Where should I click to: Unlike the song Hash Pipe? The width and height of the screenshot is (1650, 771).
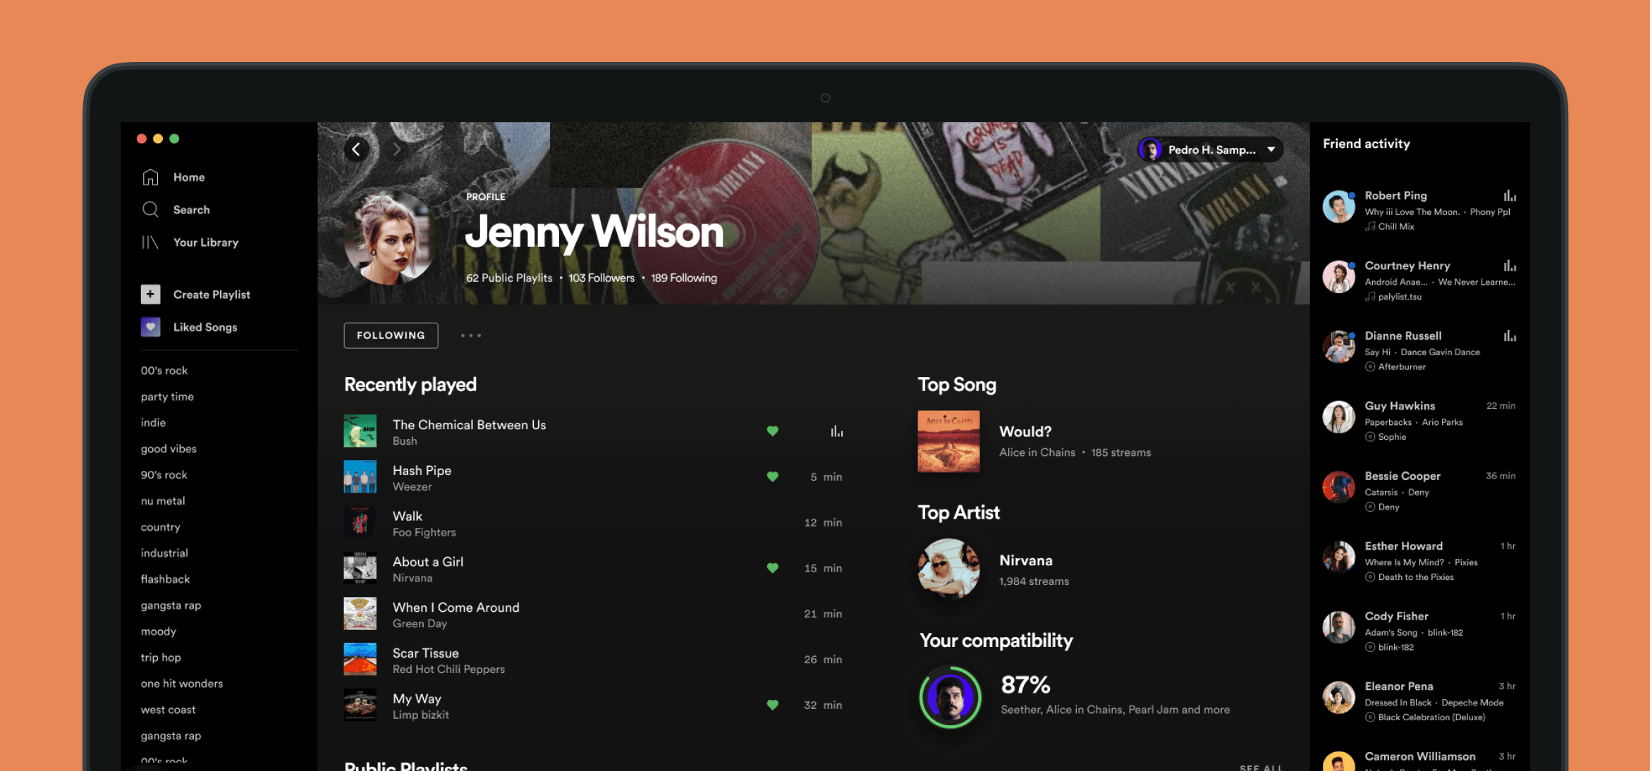click(x=772, y=476)
